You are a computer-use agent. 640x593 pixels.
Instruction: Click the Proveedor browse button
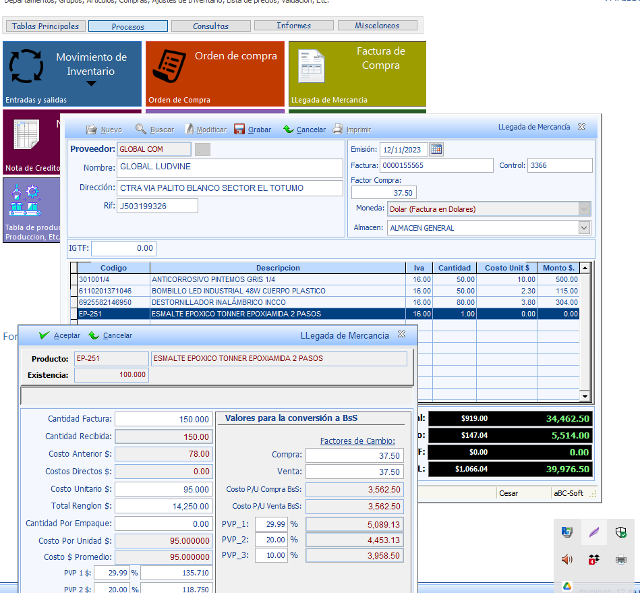[x=203, y=149]
